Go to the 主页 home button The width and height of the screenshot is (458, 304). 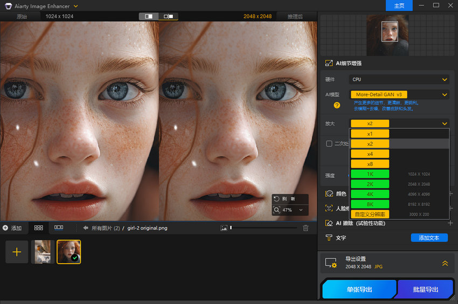[399, 5]
